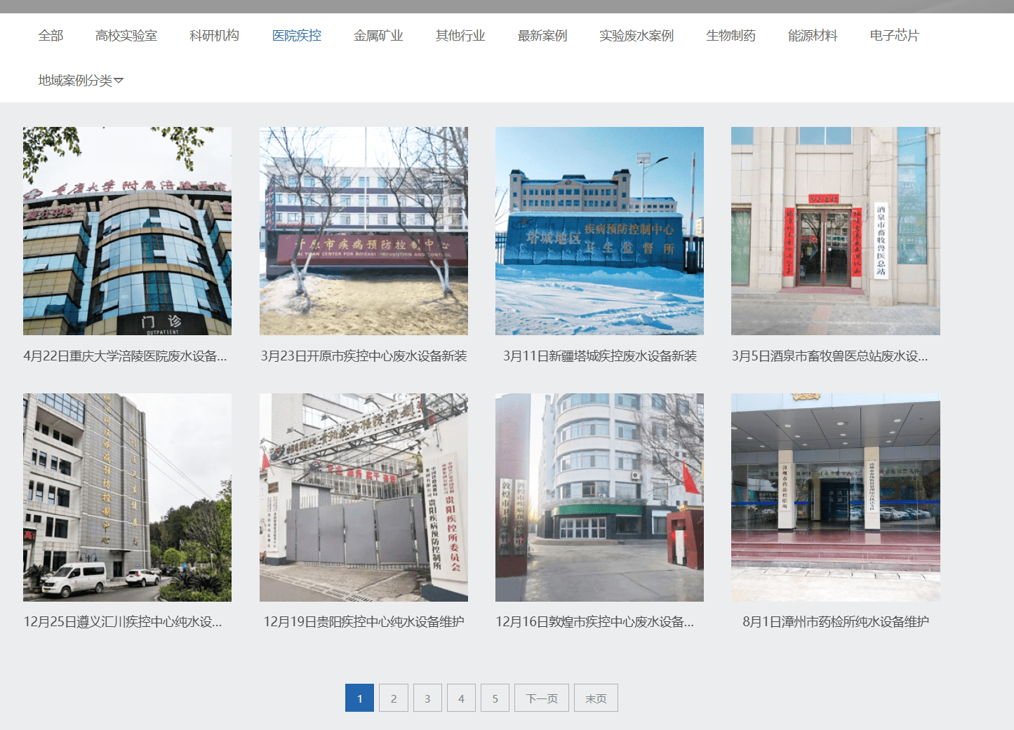This screenshot has height=730, width=1014.
Task: Open the 实验废水案例 category
Action: 636,36
